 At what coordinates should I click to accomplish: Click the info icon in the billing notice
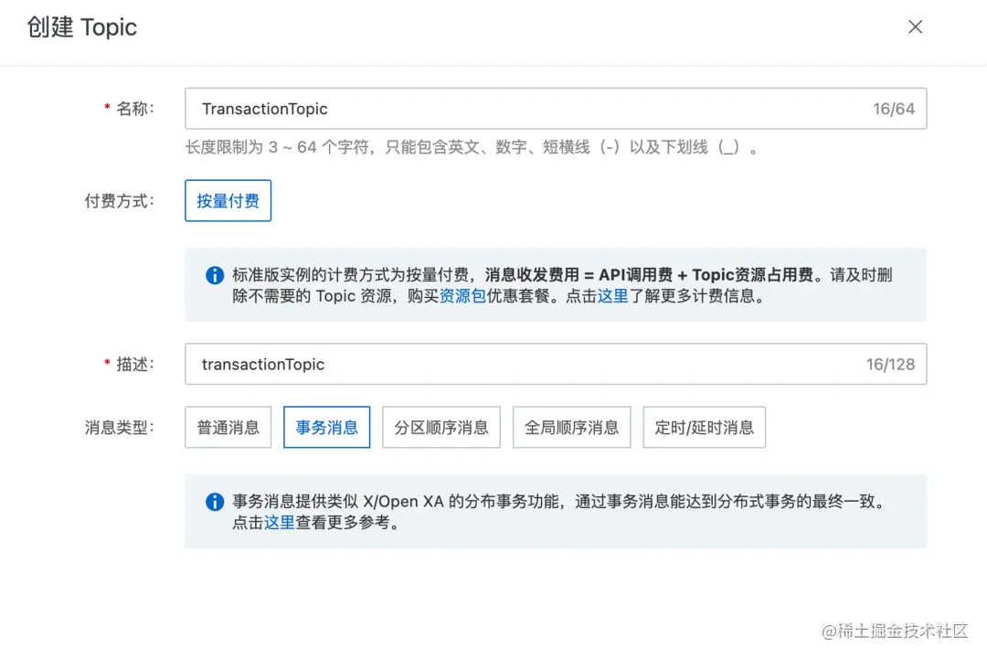pos(215,275)
